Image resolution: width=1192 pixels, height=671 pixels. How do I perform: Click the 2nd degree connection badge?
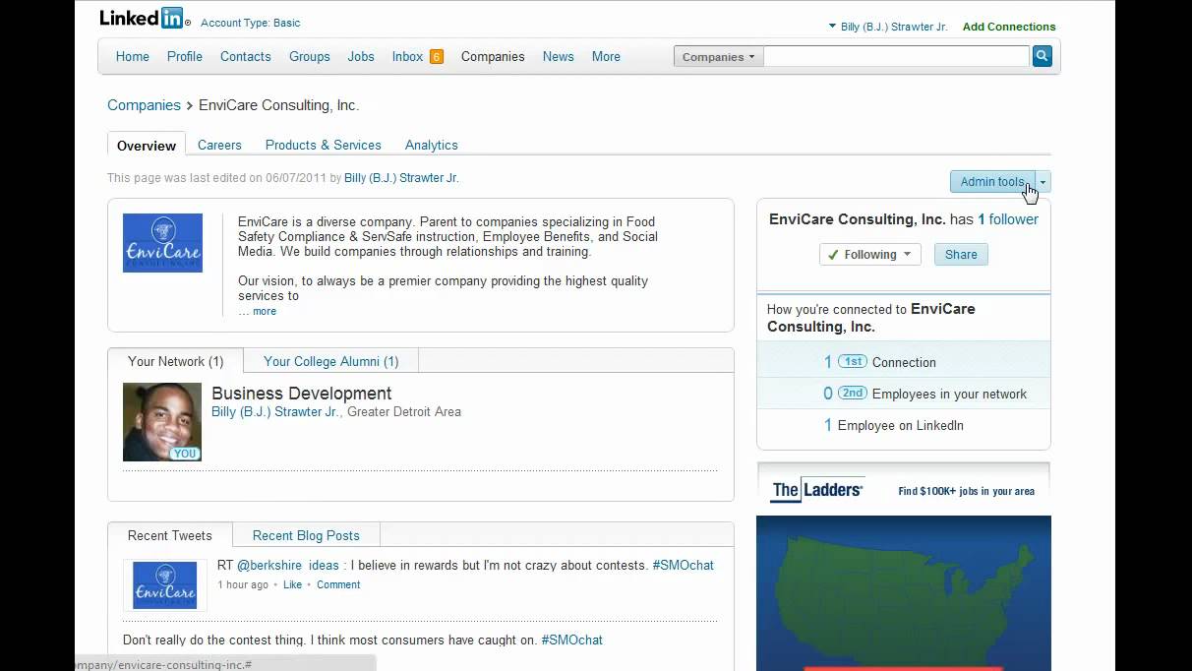tap(852, 394)
